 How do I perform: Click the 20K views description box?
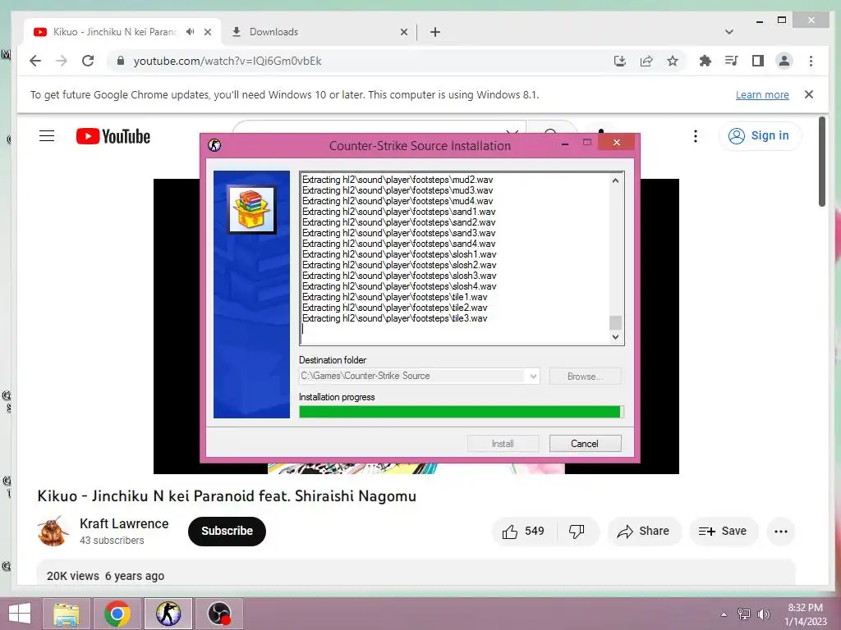416,573
